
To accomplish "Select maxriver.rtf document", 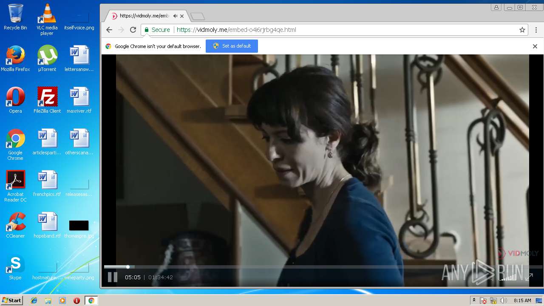I will [79, 100].
